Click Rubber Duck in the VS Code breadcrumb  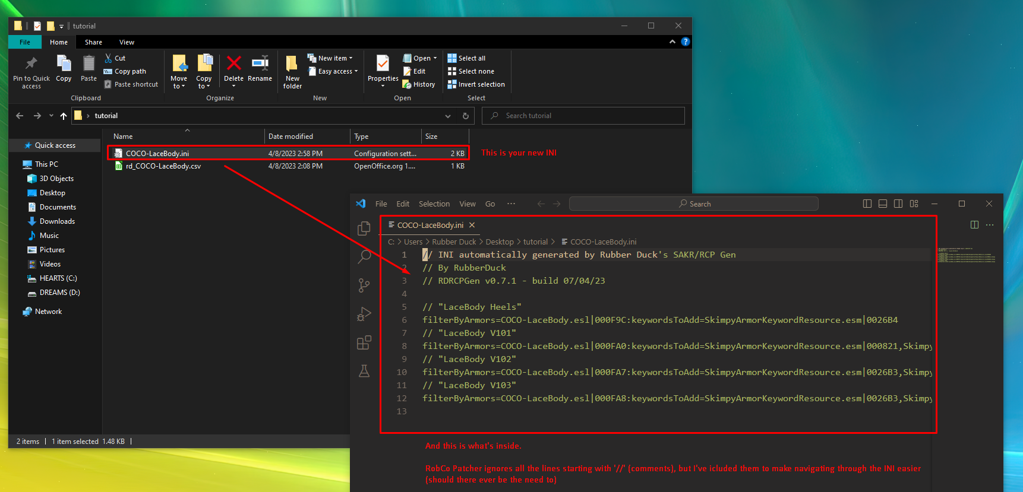[x=454, y=242]
